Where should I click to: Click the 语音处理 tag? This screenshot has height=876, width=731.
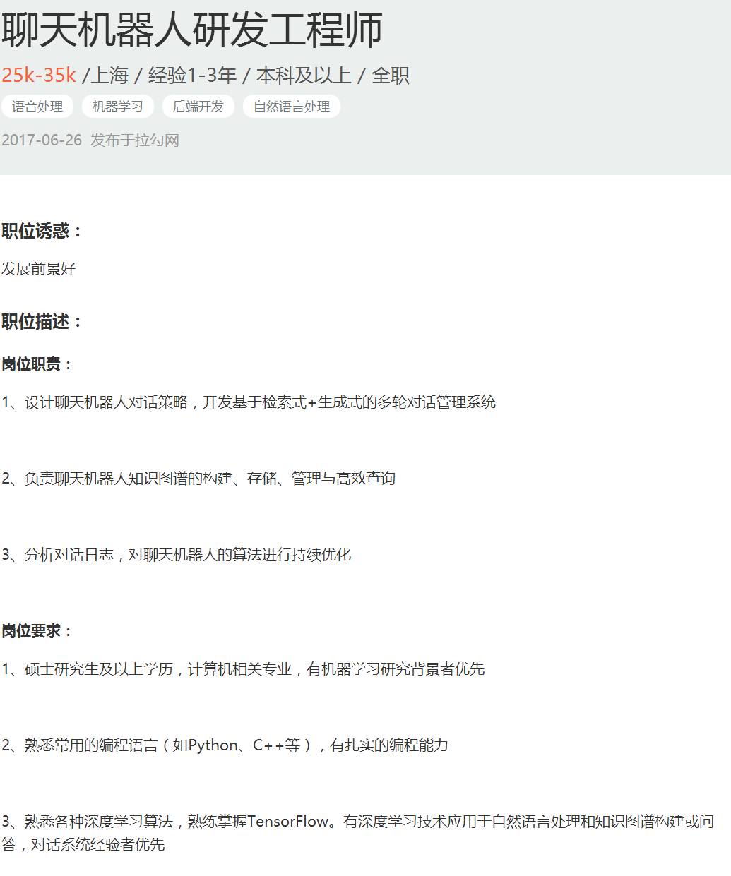(37, 107)
